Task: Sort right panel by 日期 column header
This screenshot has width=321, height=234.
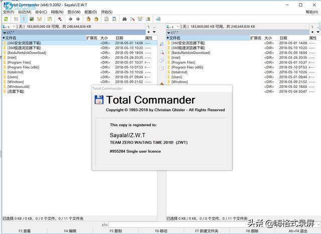Action: pos(283,38)
